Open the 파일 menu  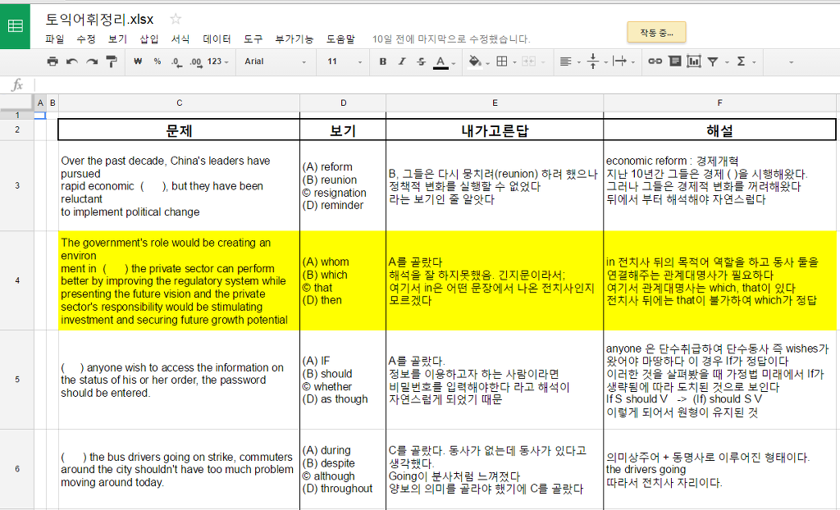(55, 39)
